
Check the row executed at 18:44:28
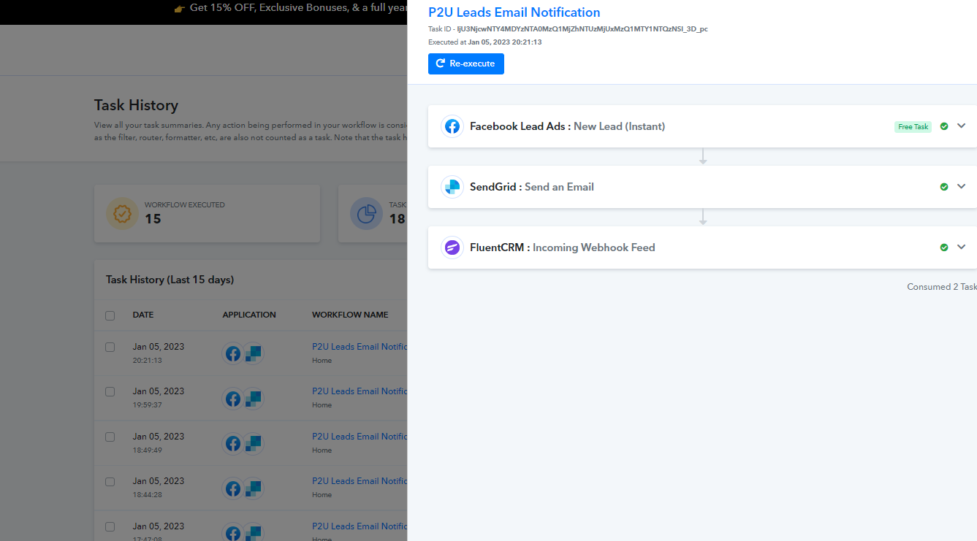click(x=110, y=481)
